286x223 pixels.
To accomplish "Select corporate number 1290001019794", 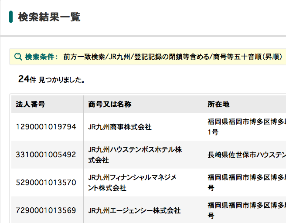I will coord(46,127).
